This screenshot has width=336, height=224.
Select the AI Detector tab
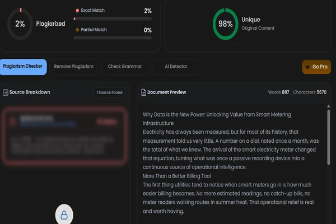[x=176, y=67]
